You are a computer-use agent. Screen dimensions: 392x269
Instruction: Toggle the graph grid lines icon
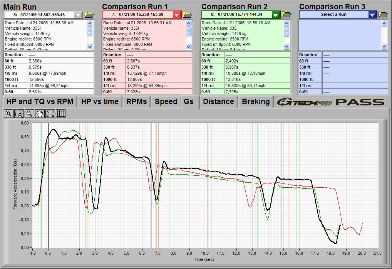click(60, 114)
